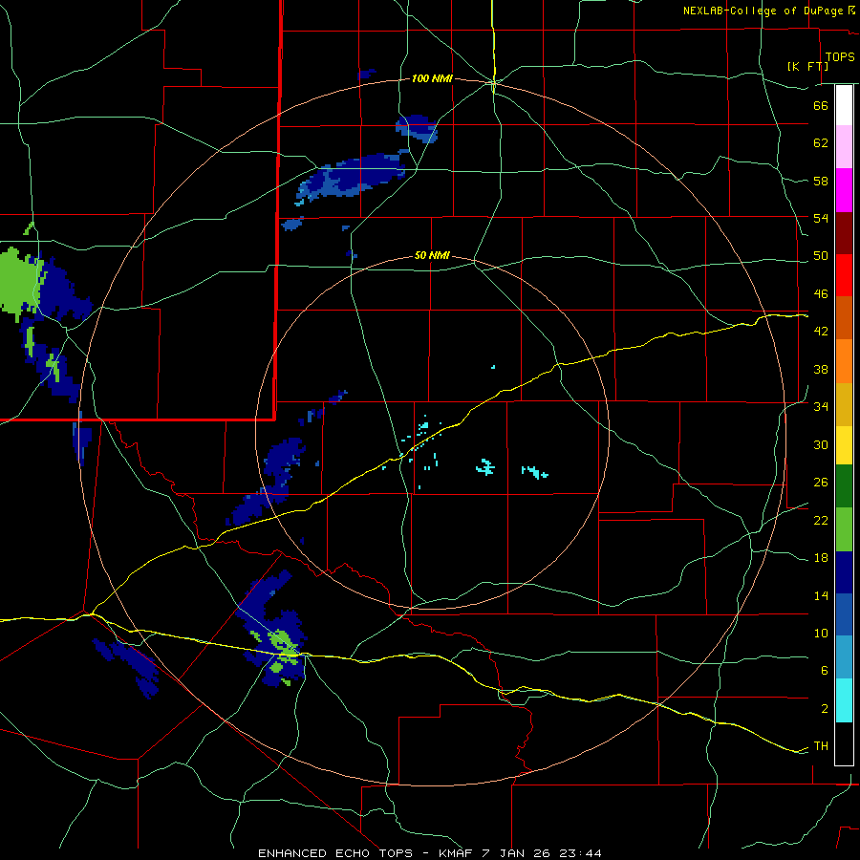Click legend value 18

[x=821, y=558]
